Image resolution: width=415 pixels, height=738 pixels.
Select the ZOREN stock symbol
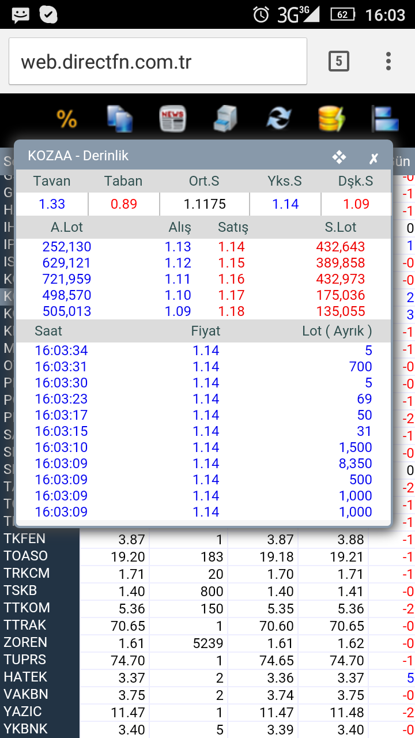click(x=25, y=642)
